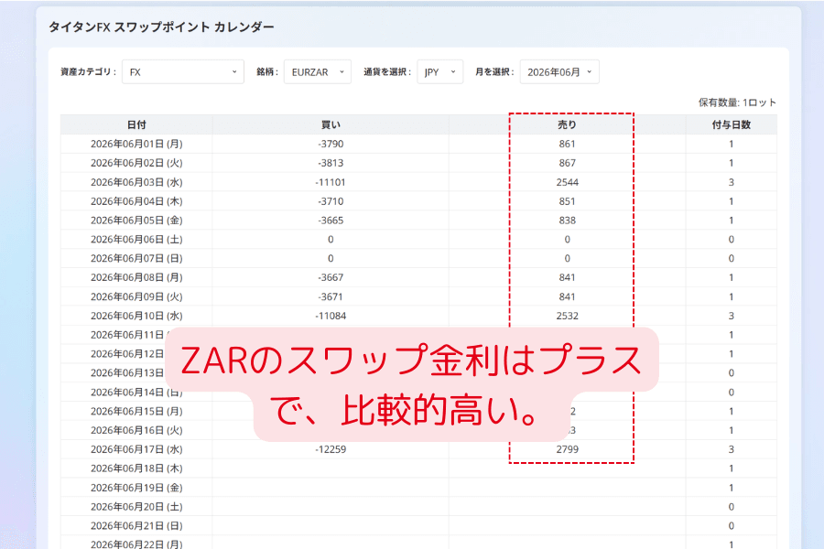Viewport: 824px width, 549px height.
Task: Click the buy value -3665
Action: (331, 221)
